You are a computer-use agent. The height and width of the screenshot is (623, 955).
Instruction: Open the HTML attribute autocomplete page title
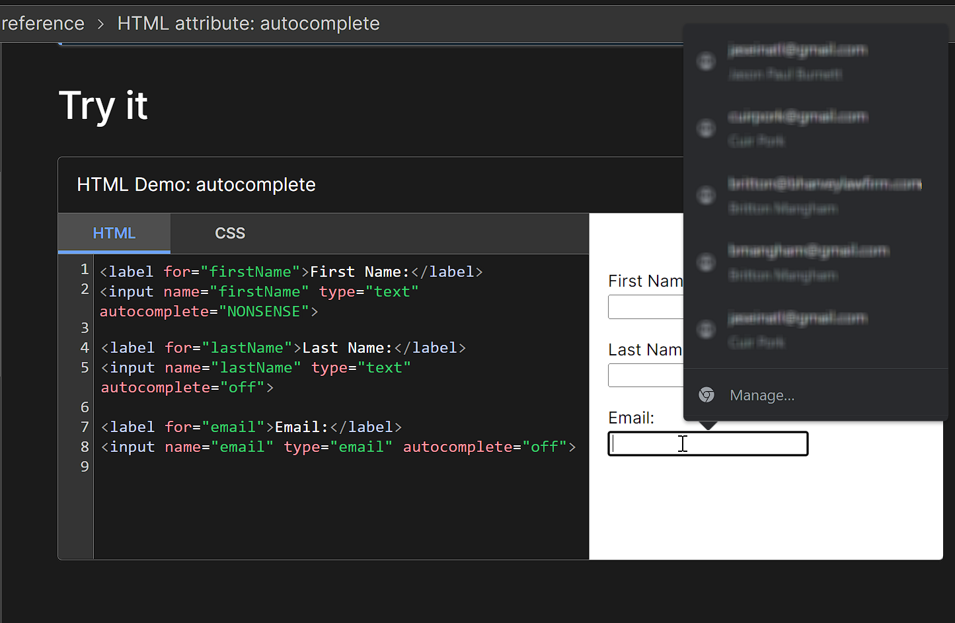click(248, 23)
